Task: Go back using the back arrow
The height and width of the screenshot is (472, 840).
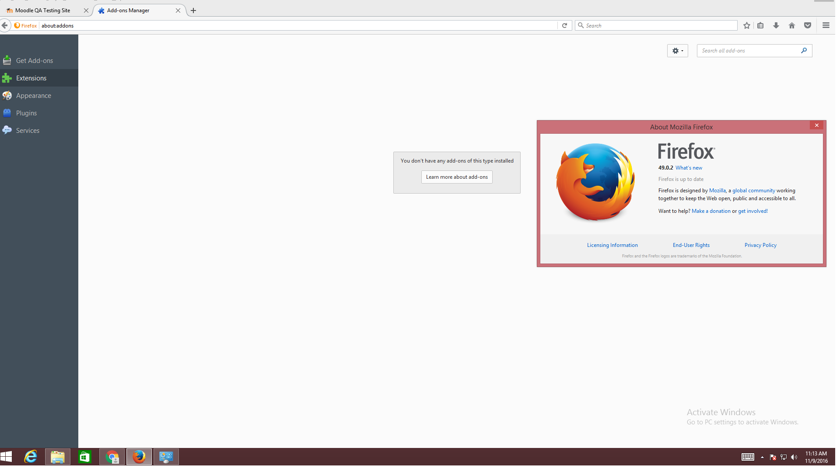Action: (5, 25)
